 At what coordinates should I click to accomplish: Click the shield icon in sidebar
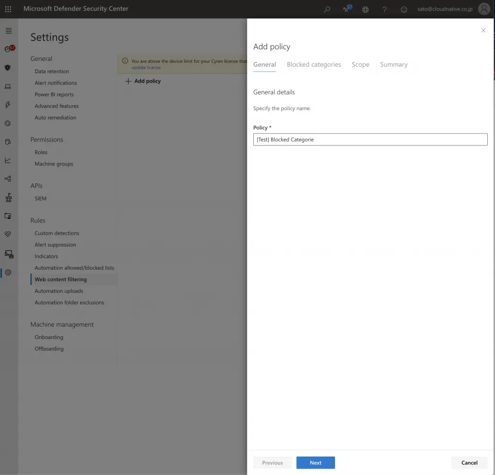pos(8,68)
